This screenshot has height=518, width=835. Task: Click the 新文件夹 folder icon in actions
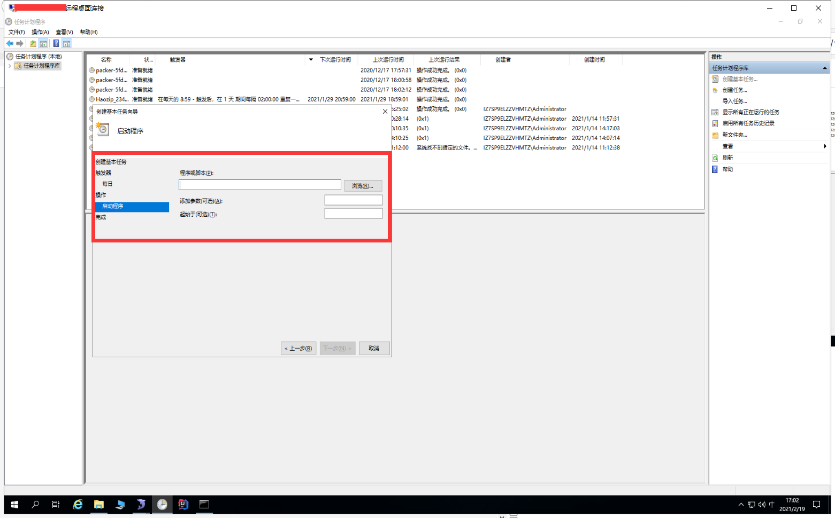click(x=715, y=135)
